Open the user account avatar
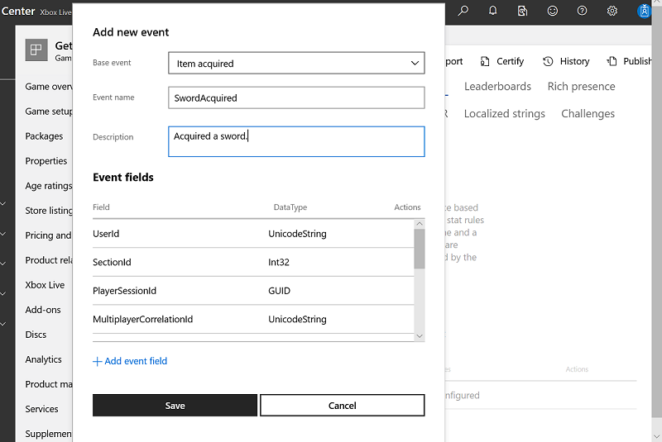Screen dimensions: 662x442 point(645,11)
